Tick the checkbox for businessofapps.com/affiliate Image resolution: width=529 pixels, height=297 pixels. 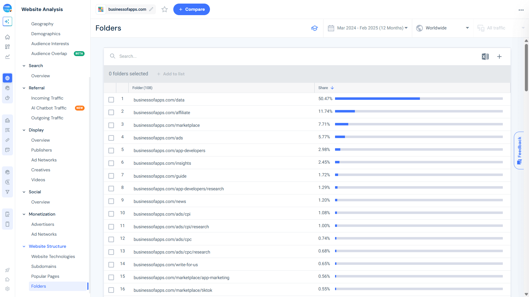(x=111, y=112)
